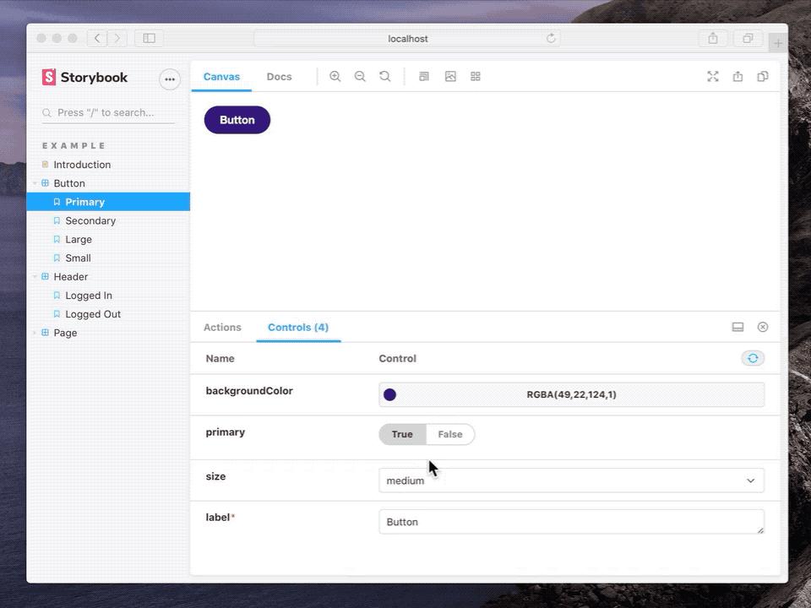Zoom in on the canvas preview
The width and height of the screenshot is (811, 608).
[335, 76]
